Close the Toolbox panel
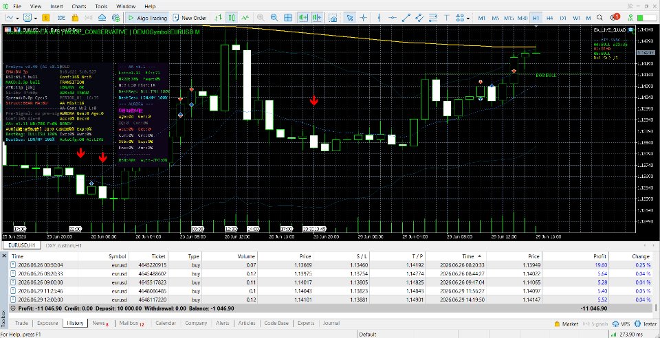 click(4, 256)
